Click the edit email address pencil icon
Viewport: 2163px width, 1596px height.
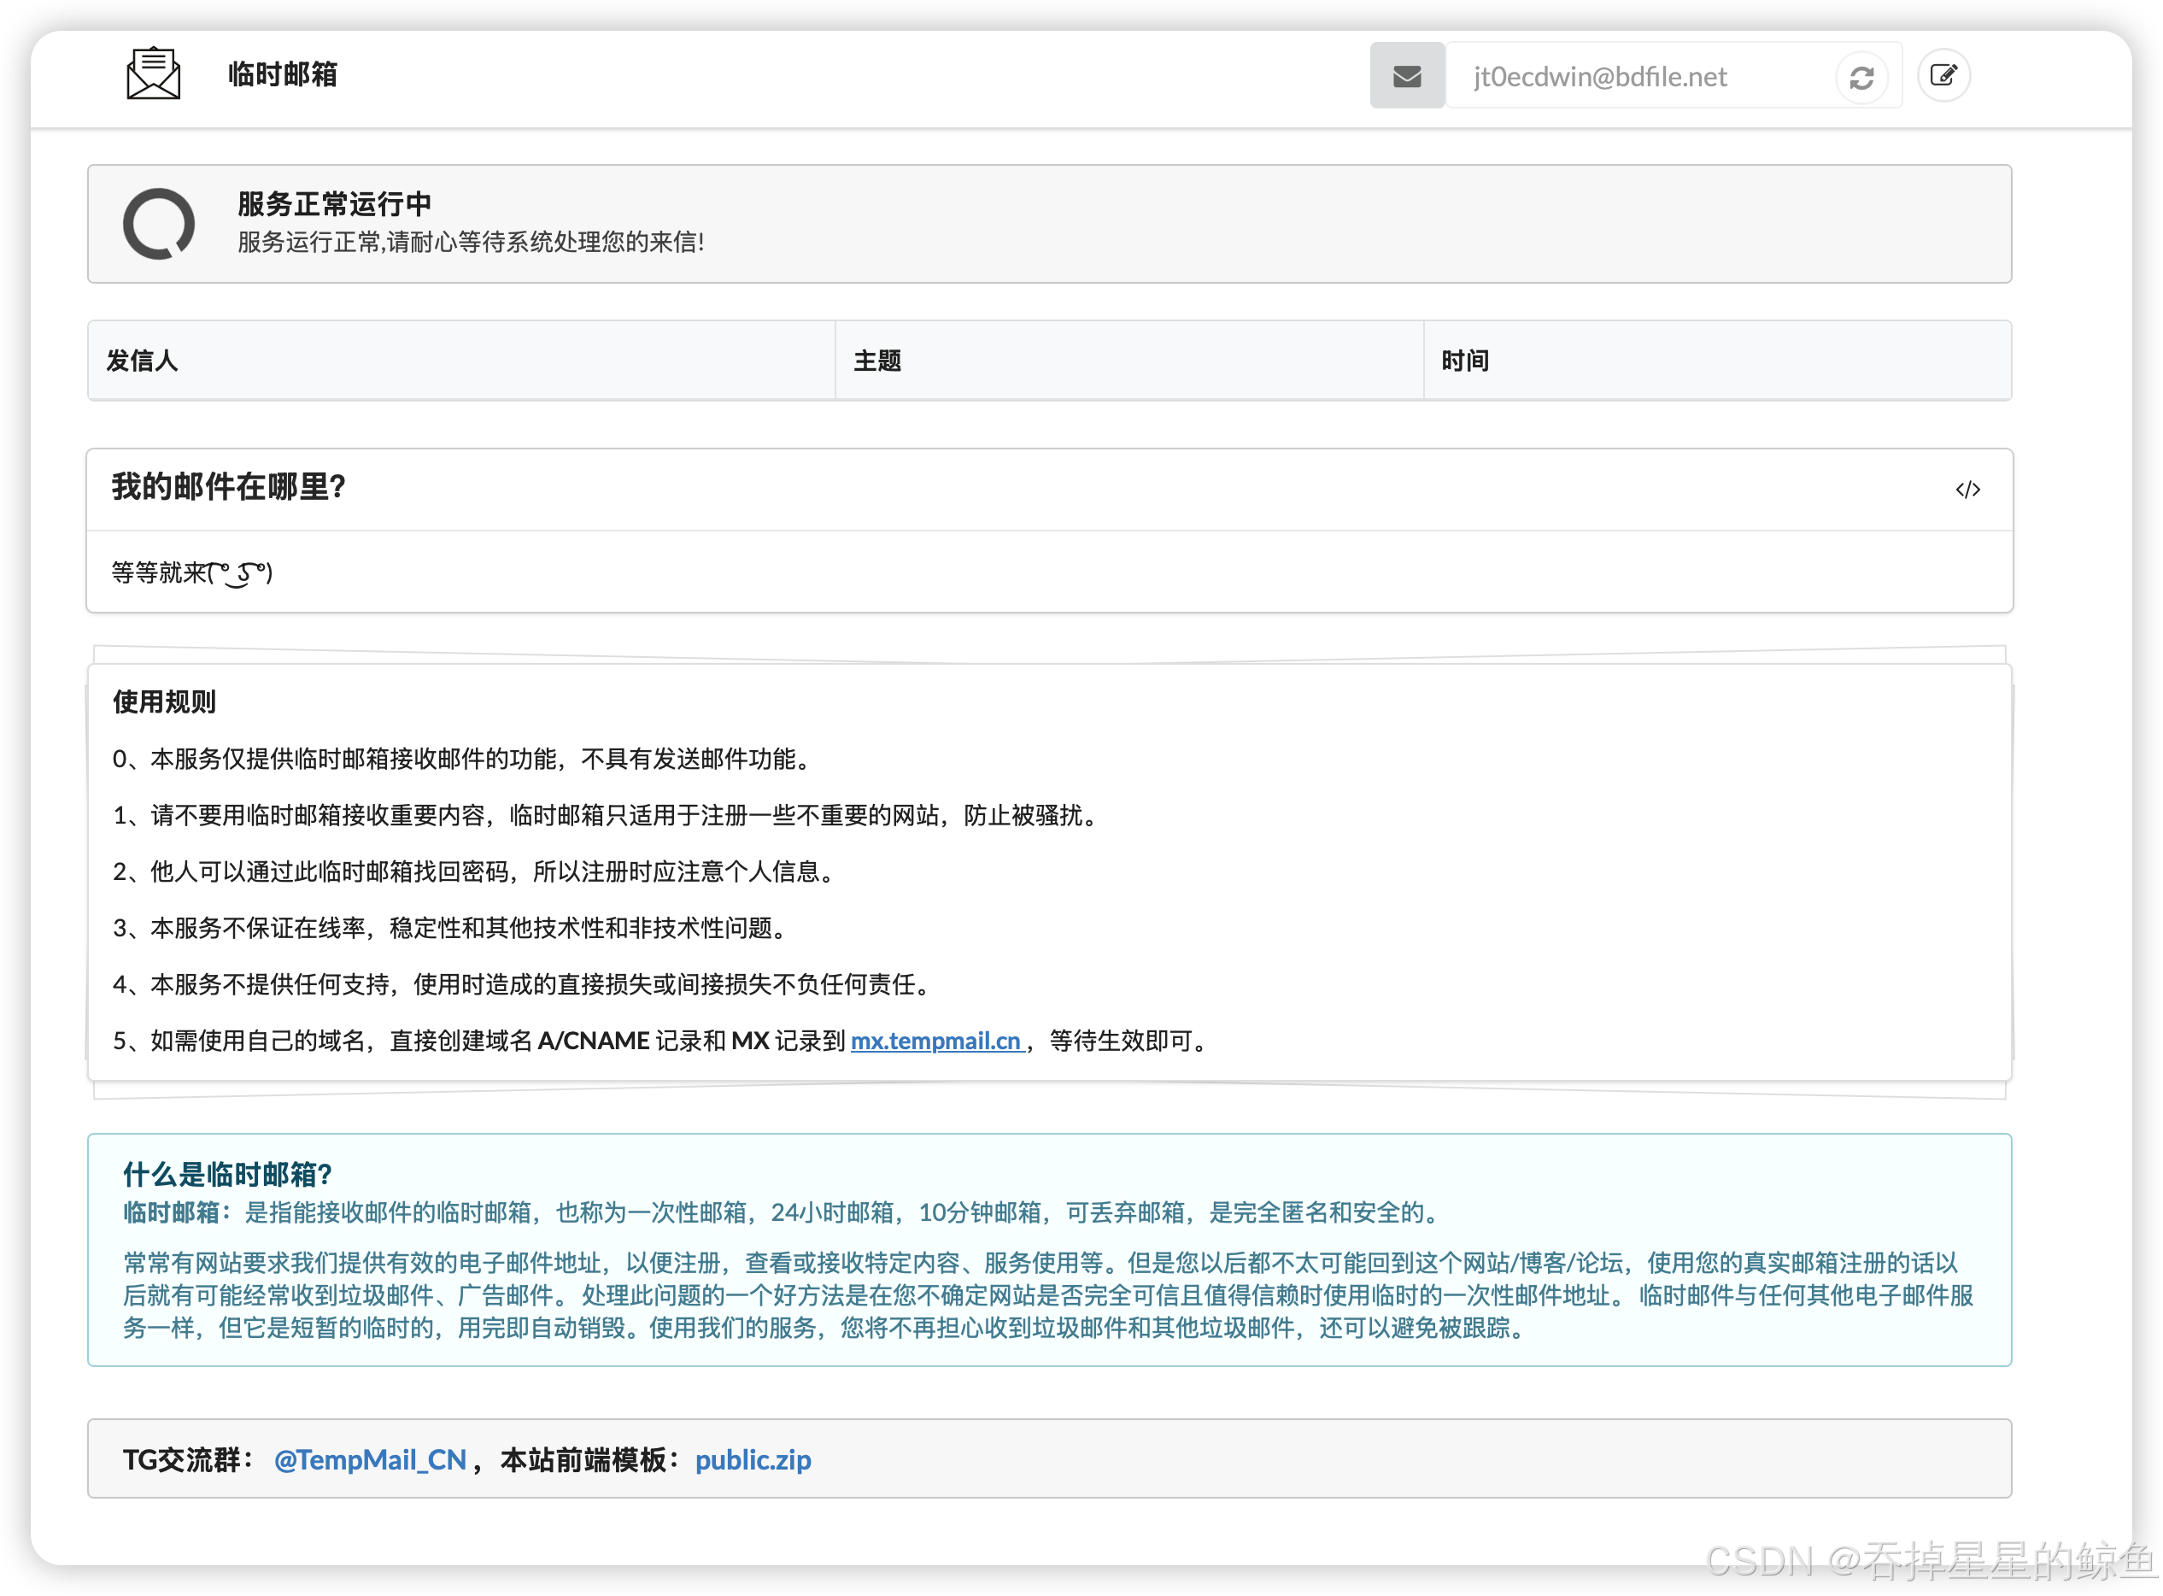click(x=1943, y=75)
